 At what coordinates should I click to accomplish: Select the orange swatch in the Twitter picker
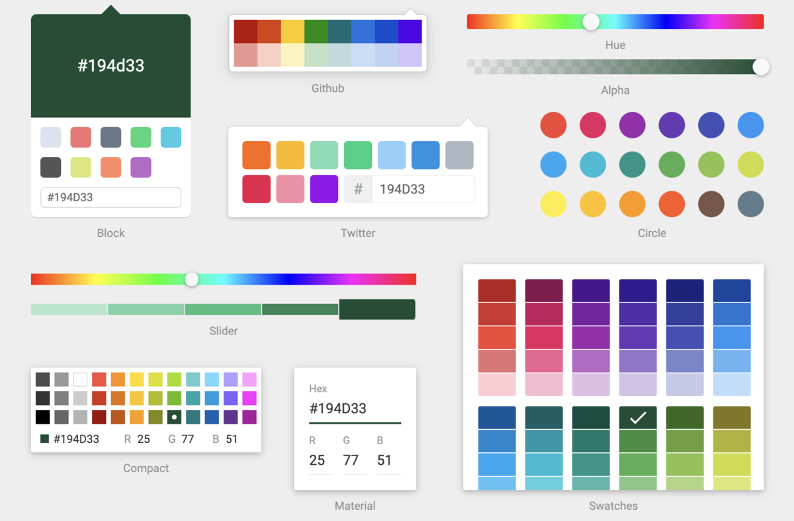pyautogui.click(x=256, y=154)
